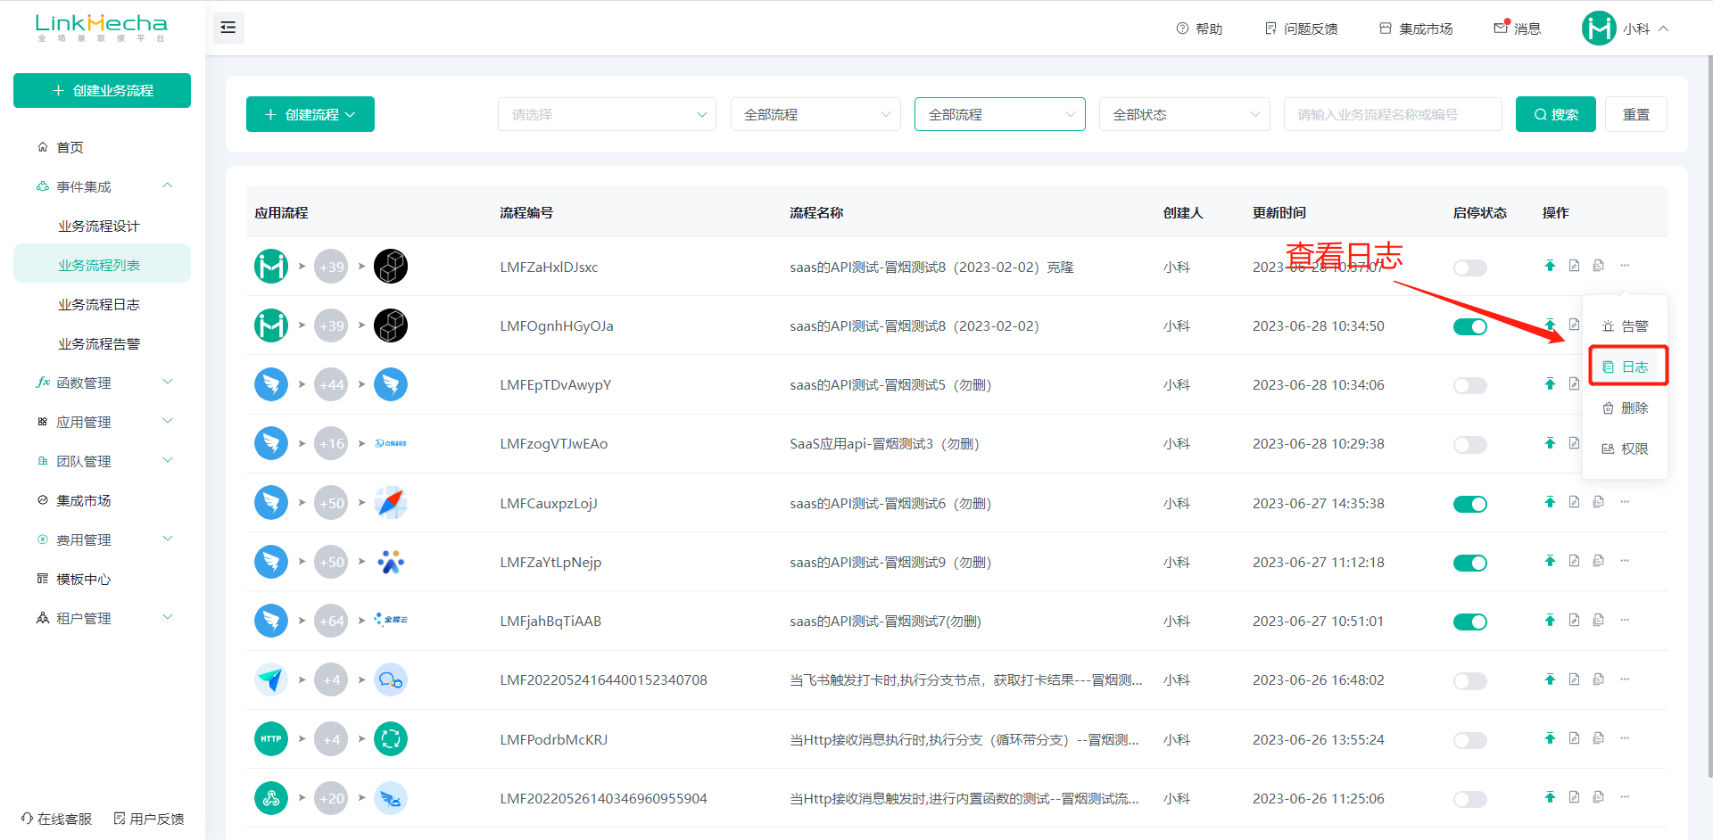Enable the LMFEpTDvAwypY flow switch
The image size is (1713, 840).
click(x=1469, y=385)
